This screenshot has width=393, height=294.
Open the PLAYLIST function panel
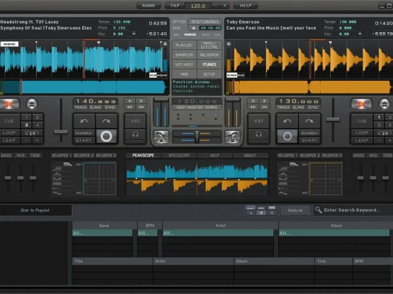pos(184,45)
